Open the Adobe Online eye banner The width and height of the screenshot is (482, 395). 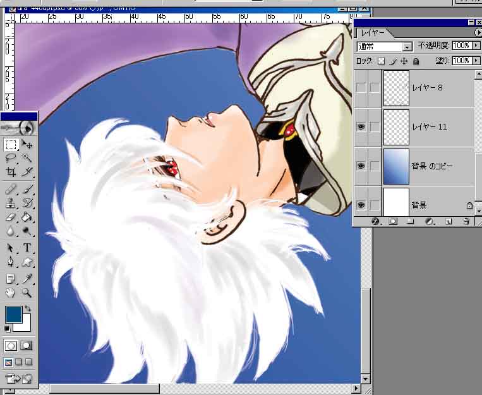pyautogui.click(x=19, y=128)
